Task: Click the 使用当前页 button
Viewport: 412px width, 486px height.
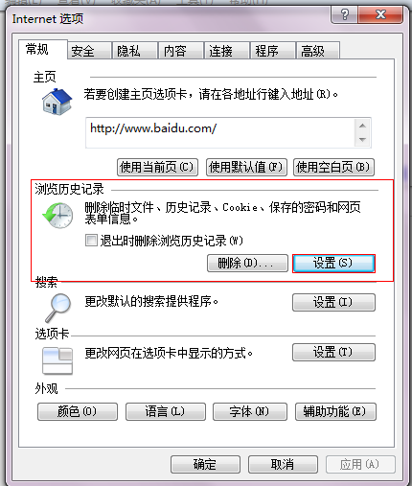Action: [157, 167]
